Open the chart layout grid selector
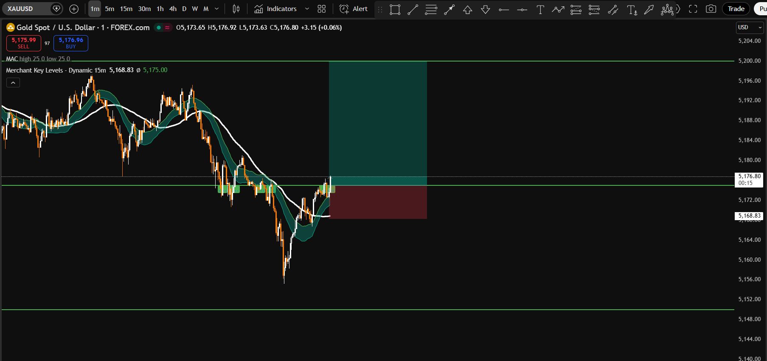Screen dimensions: 767x361 pyautogui.click(x=322, y=9)
